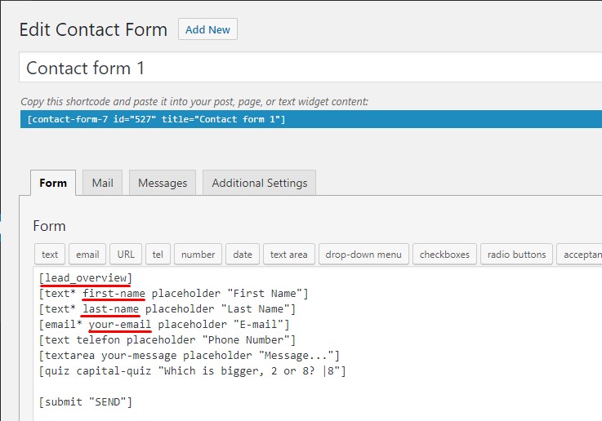
Task: Insert a checkboxes tag
Action: 444,255
